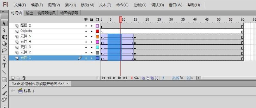The height and width of the screenshot is (108, 256).
Task: Open the 调试(D) menu
Action: tap(158, 5)
